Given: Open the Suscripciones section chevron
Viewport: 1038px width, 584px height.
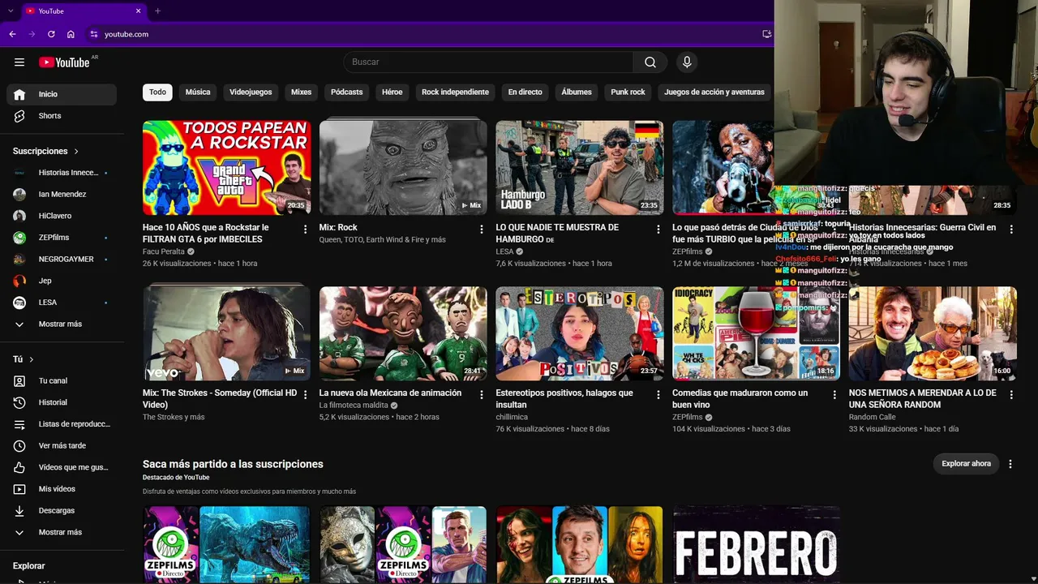Looking at the screenshot, I should coord(76,152).
